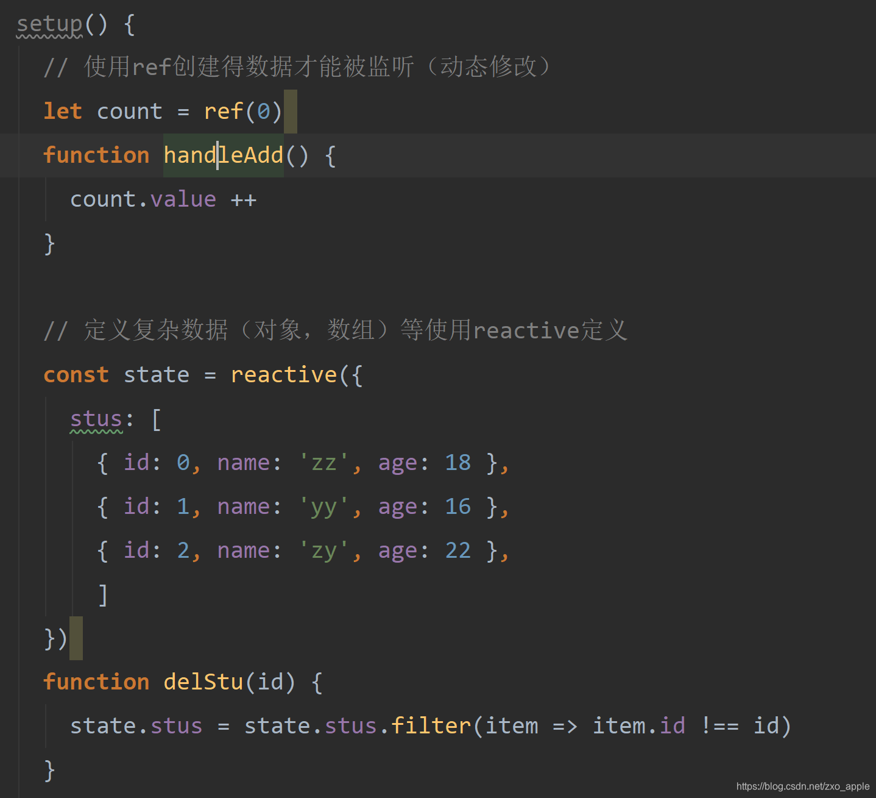Viewport: 876px width, 798px height.
Task: Click the id value 0 in first object
Action: (183, 463)
